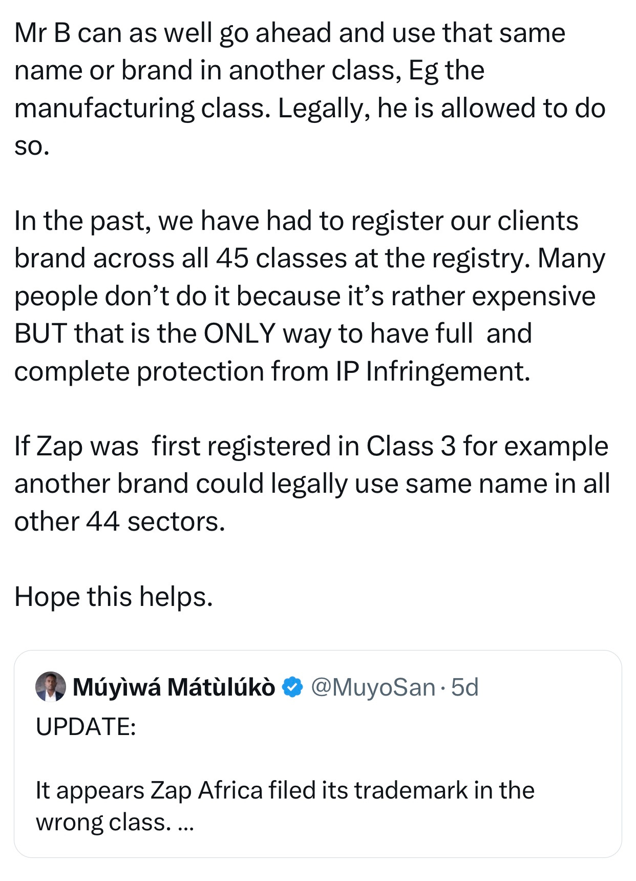The height and width of the screenshot is (881, 636).
Task: Tap the @MuyoSan handle
Action: point(373,687)
